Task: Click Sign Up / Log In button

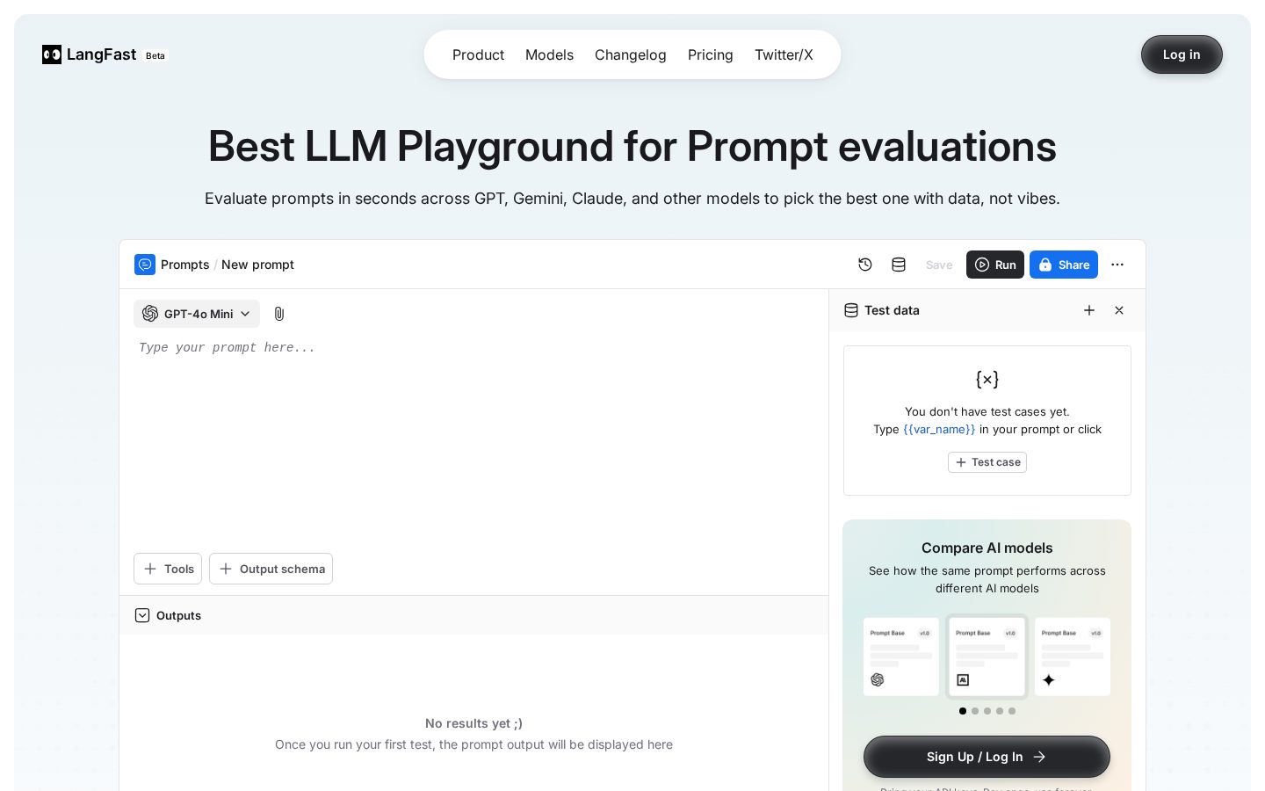Action: [987, 757]
